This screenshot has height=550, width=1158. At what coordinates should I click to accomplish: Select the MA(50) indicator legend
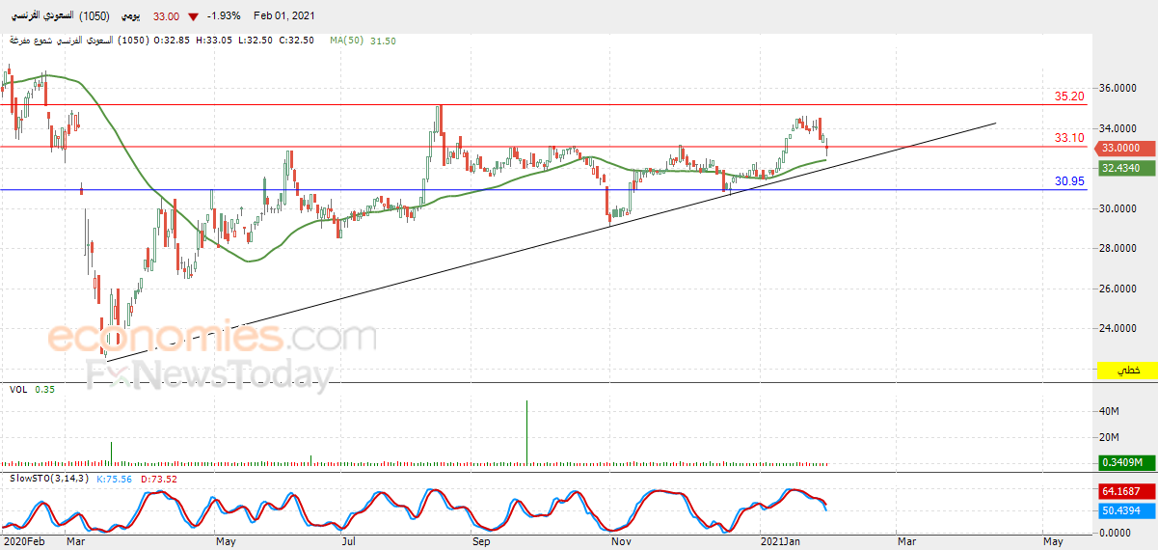(346, 41)
